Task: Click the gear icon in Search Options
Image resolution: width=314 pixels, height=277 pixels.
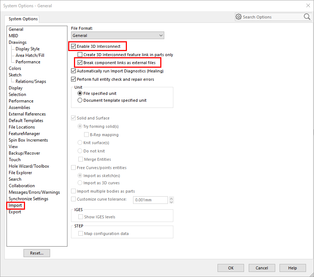Action: click(x=238, y=17)
